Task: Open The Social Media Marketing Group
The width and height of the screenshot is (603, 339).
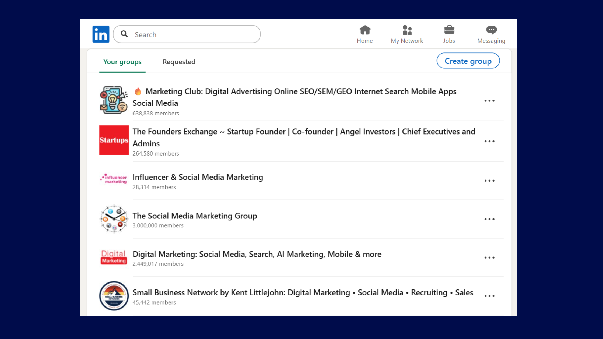Action: (195, 216)
